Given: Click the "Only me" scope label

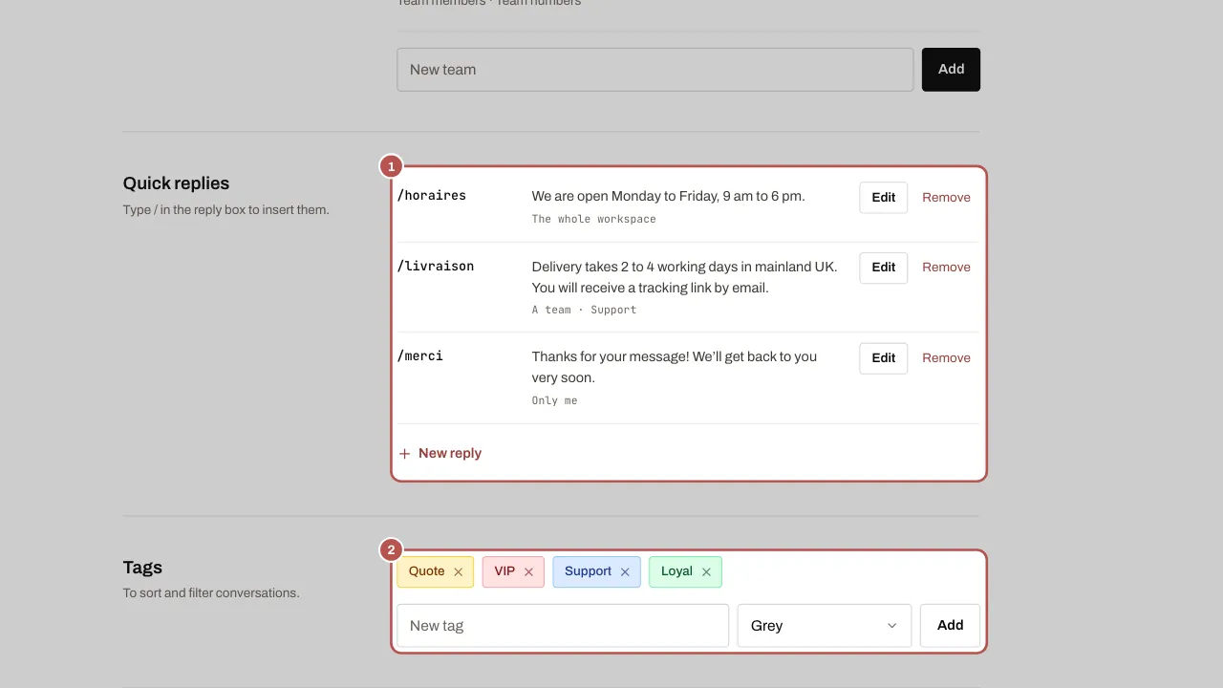Looking at the screenshot, I should 554,400.
